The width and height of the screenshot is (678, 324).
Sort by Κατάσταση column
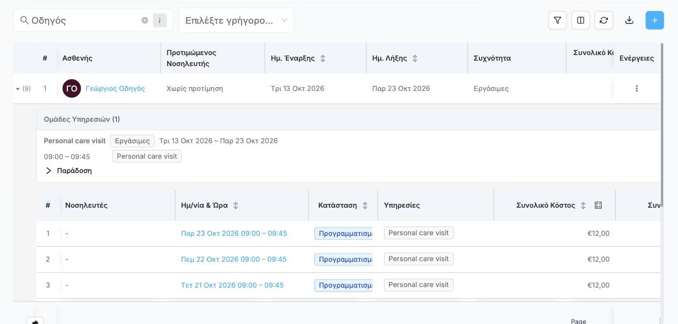[x=365, y=206]
